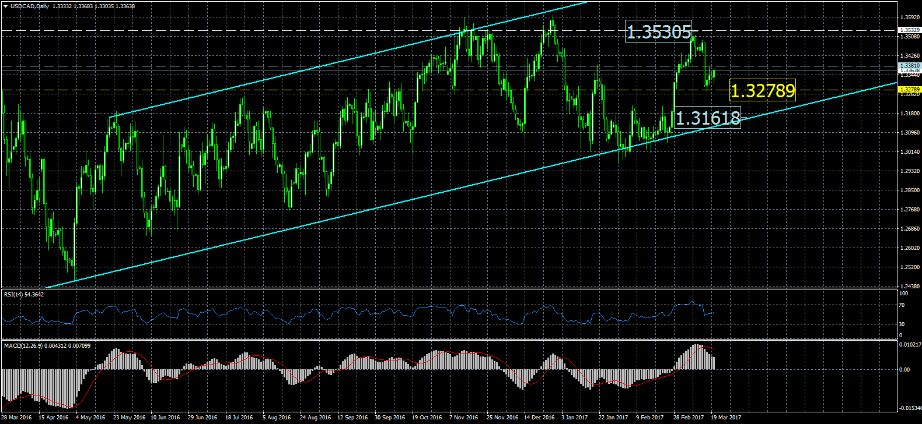Click the light blue 1.33810 axis tag
This screenshot has height=424, width=922.
(909, 66)
